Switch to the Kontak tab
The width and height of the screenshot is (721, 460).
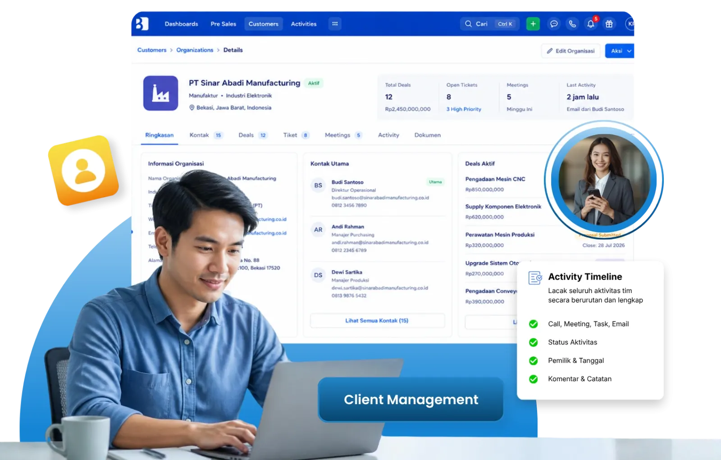(206, 135)
